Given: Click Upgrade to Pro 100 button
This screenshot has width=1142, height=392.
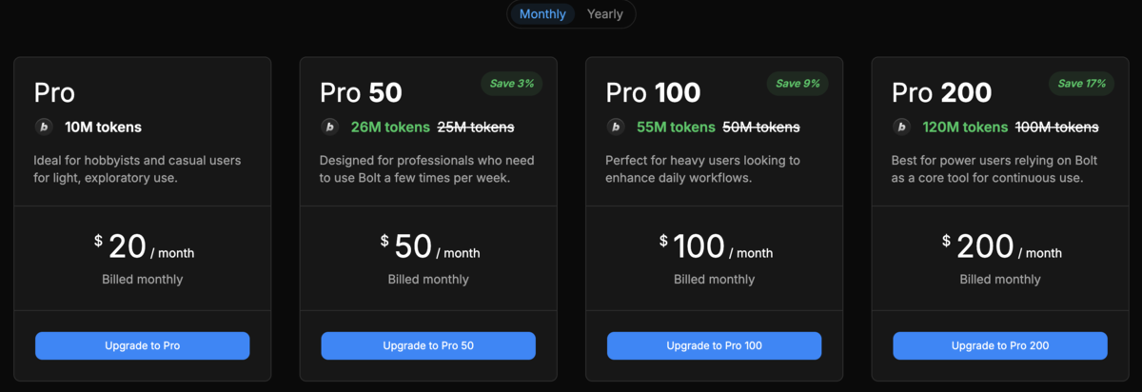Looking at the screenshot, I should [x=714, y=345].
